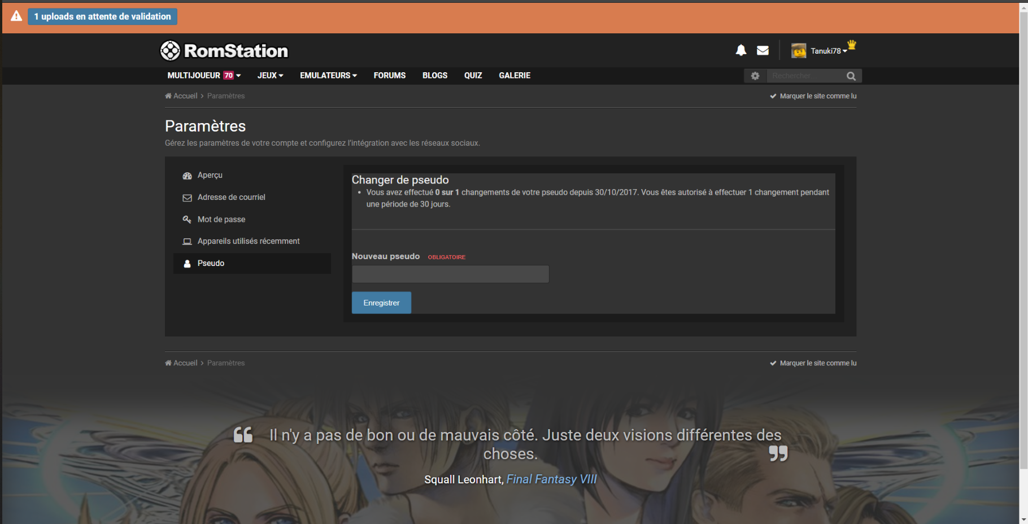Open the messages envelope icon

pos(763,50)
